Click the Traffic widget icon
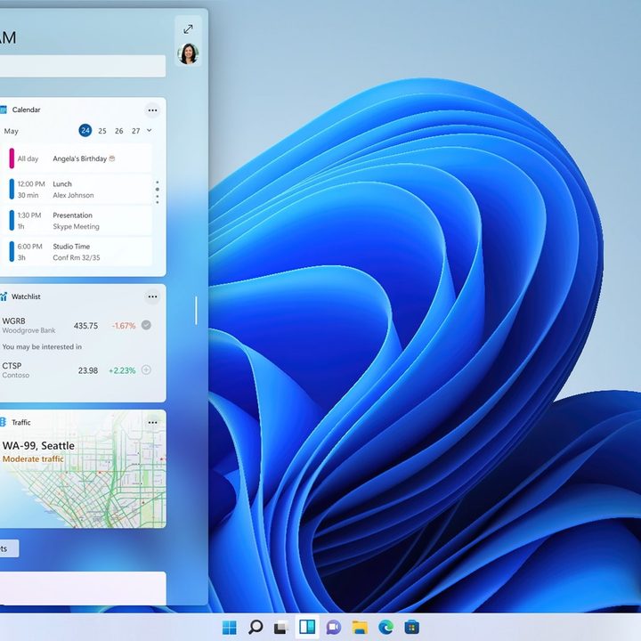 [x=3, y=422]
